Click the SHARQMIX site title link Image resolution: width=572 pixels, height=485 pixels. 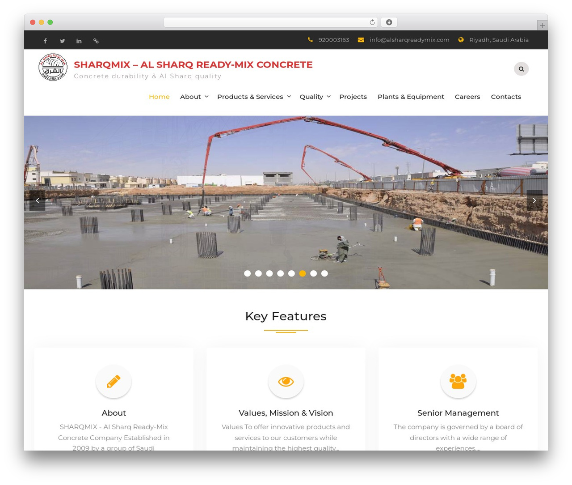click(x=193, y=64)
